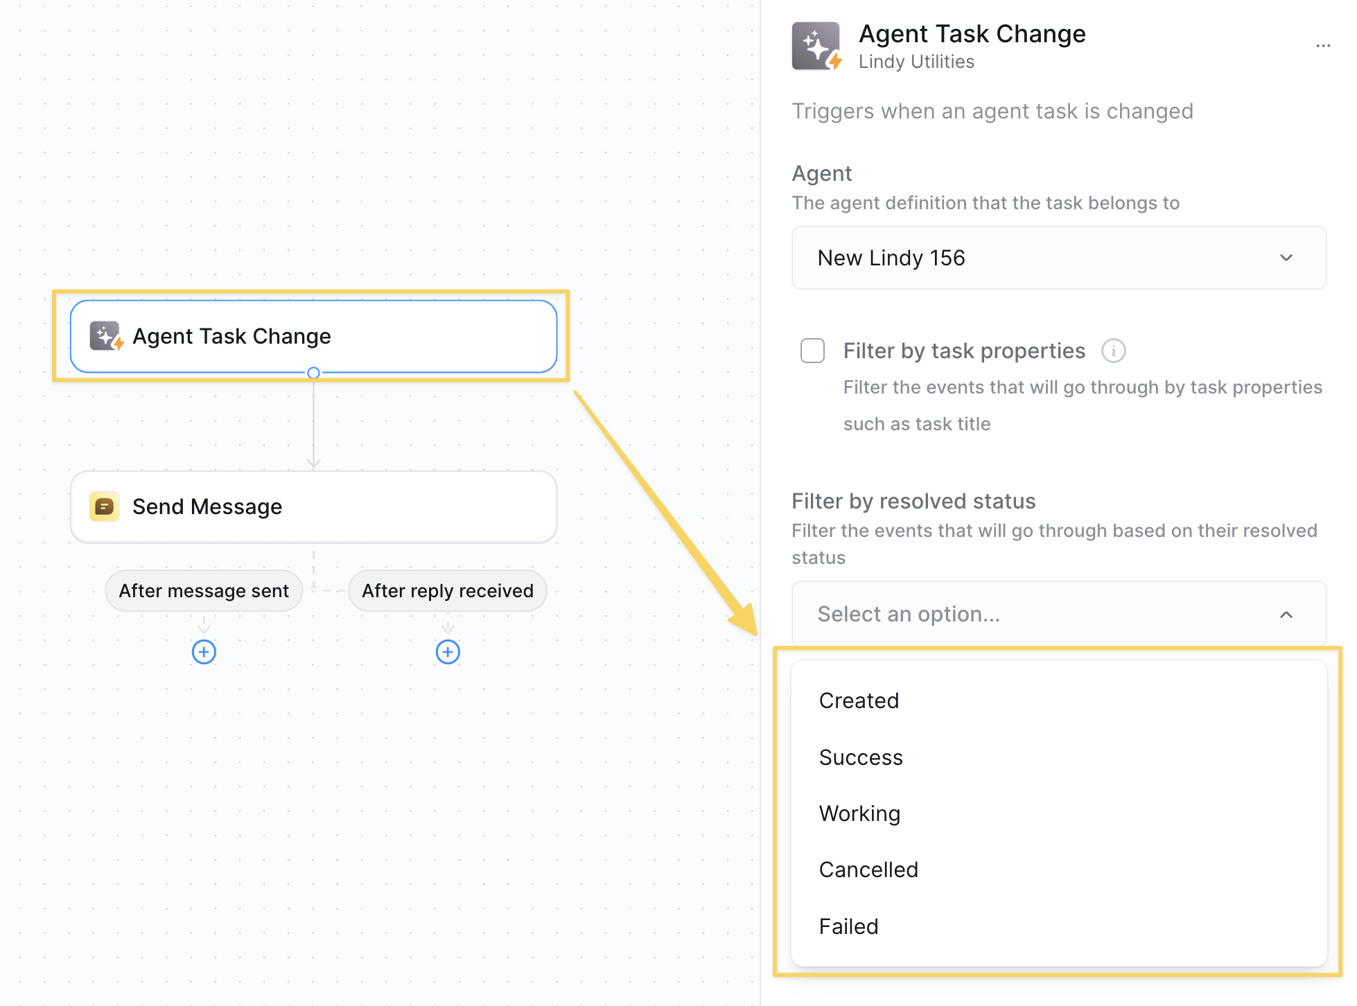Choose Created from the status list

(x=859, y=700)
